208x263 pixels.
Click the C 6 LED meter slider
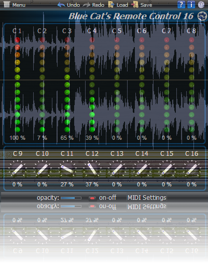coord(142,84)
